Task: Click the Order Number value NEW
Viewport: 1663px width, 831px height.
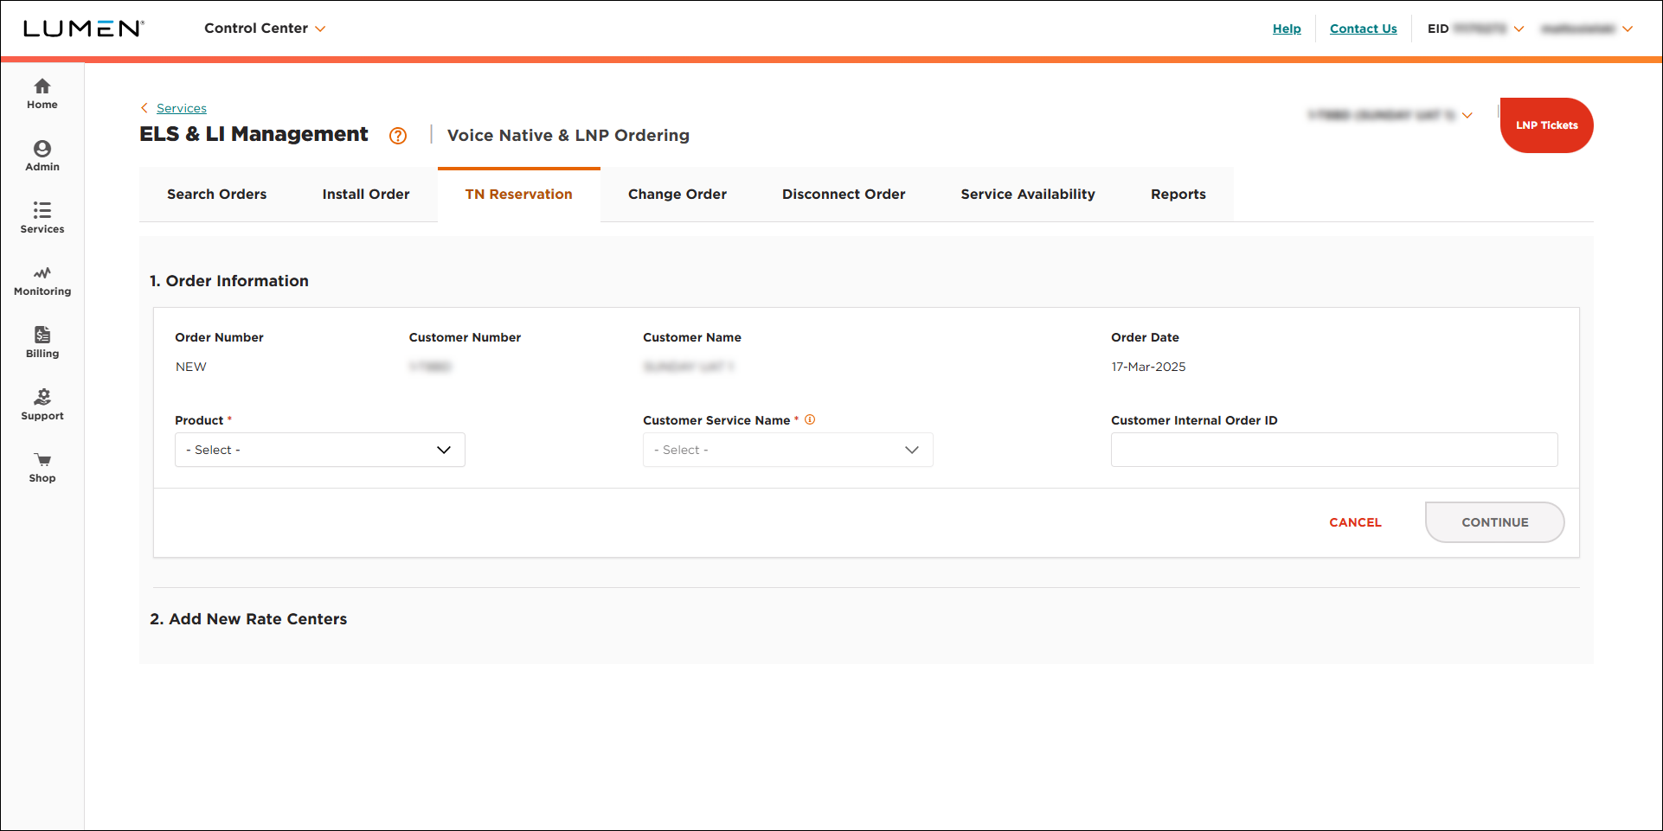Action: coord(190,367)
